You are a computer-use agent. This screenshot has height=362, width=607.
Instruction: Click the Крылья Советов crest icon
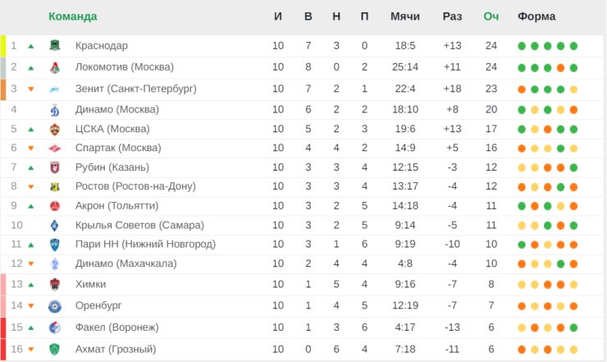(x=55, y=225)
